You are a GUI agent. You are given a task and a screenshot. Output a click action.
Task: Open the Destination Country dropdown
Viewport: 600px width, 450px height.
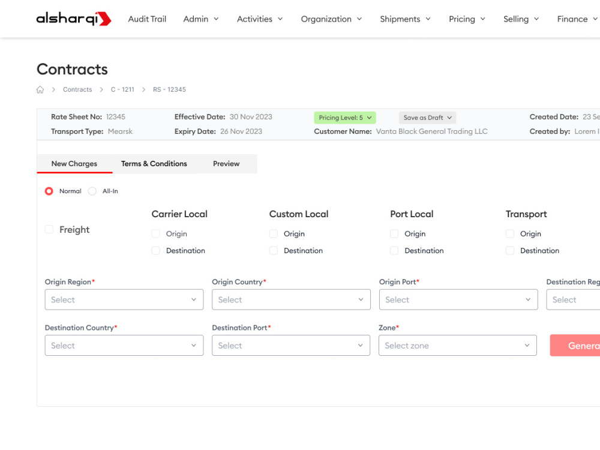[x=124, y=346]
